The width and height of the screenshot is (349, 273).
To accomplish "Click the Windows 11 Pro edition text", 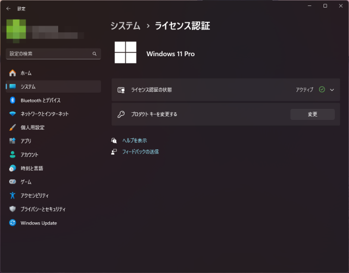I will point(171,54).
